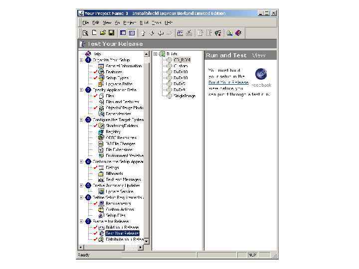Viewport: 359px width, 269px height.
Task: Collapse step 4 Customize the Setup Appearance
Action: click(81, 162)
